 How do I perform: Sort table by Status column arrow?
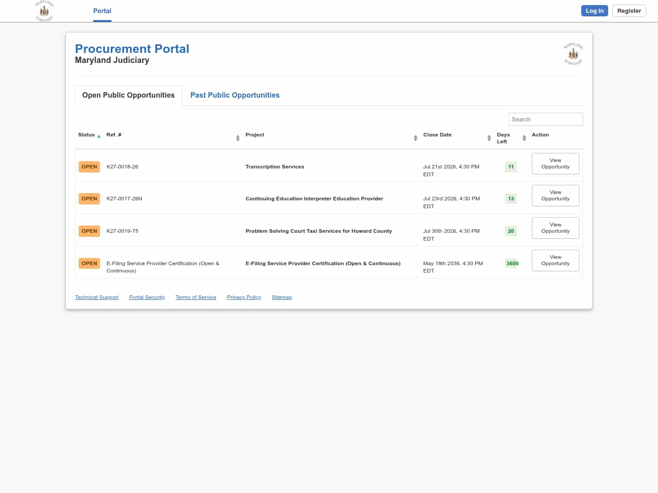coord(99,136)
